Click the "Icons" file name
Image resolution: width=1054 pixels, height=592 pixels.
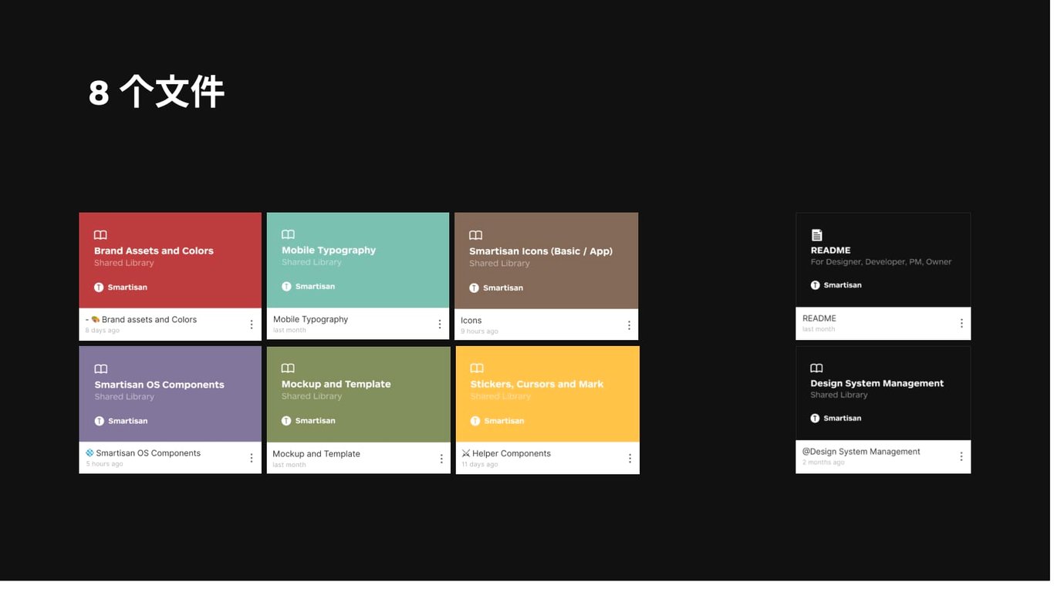[471, 321]
